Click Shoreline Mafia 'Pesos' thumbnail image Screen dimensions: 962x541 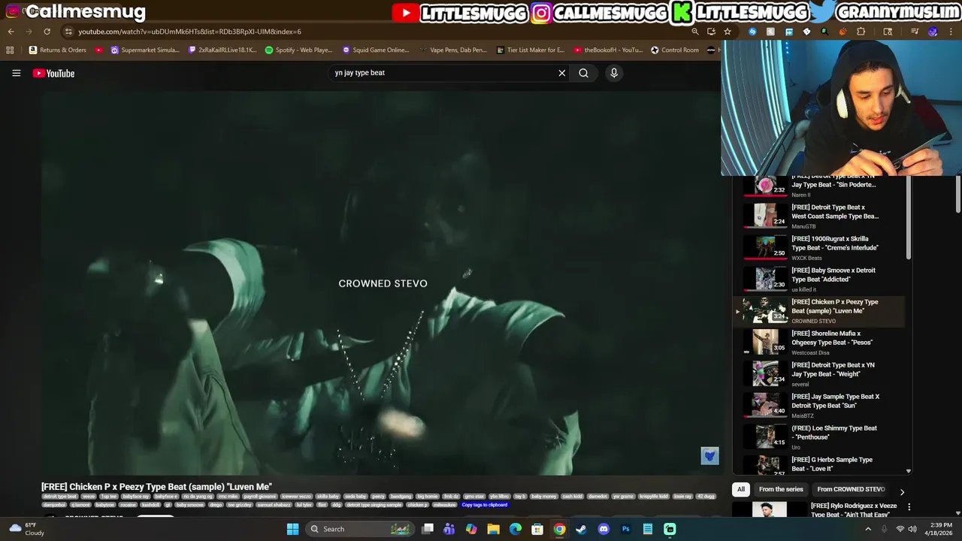point(765,342)
